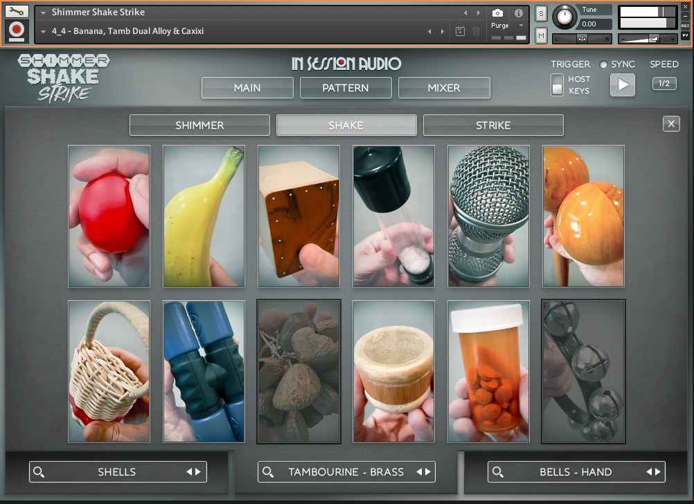Click the volume minus button
The height and width of the screenshot is (504, 694).
[623, 40]
